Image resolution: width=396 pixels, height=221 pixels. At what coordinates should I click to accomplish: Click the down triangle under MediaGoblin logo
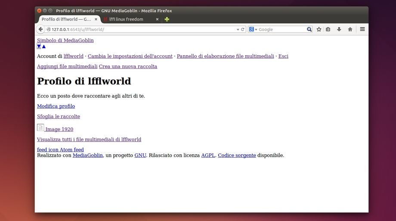[x=39, y=47]
